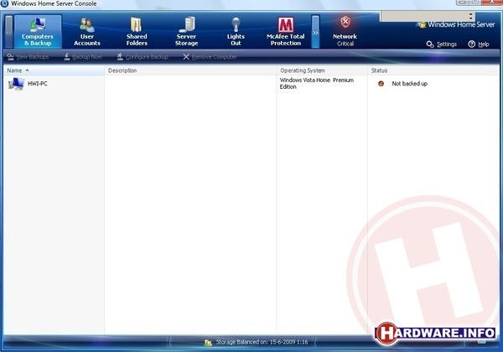This screenshot has height=352, width=503.
Task: Open the Help link
Action: pyautogui.click(x=479, y=44)
